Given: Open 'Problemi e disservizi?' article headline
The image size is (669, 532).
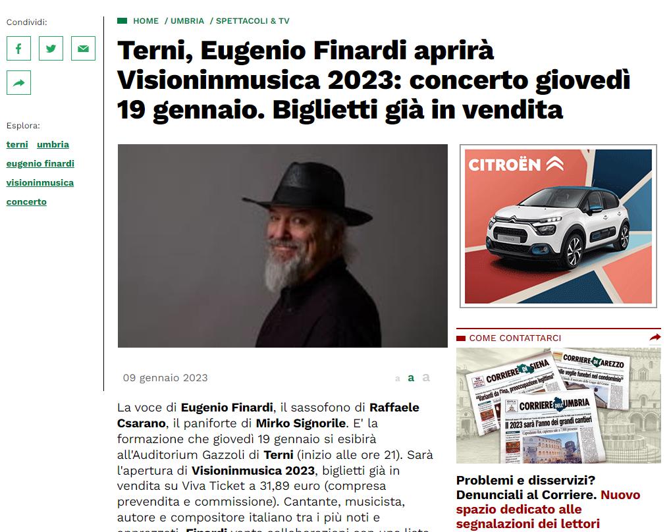Looking at the screenshot, I should click(x=549, y=502).
